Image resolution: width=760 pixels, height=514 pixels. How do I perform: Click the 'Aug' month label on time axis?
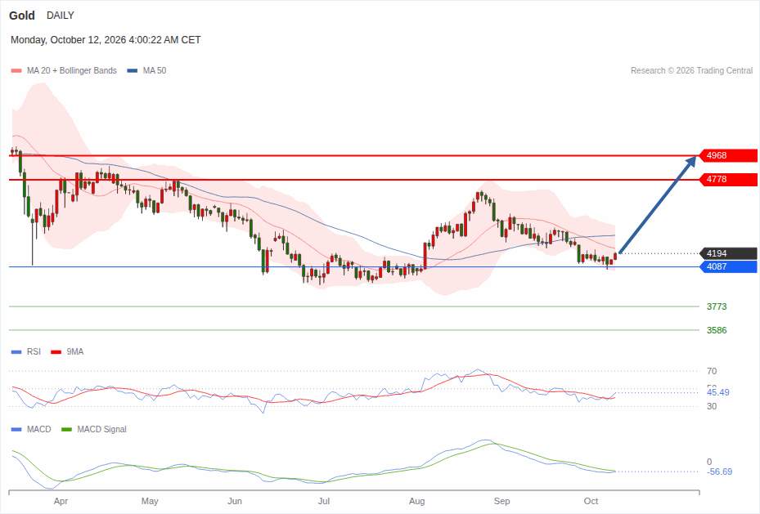417,502
